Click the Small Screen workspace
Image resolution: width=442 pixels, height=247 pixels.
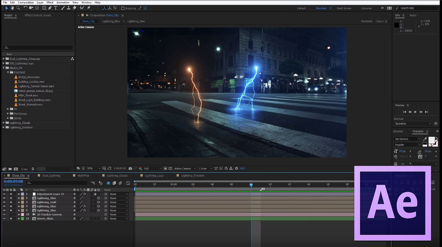(x=344, y=8)
